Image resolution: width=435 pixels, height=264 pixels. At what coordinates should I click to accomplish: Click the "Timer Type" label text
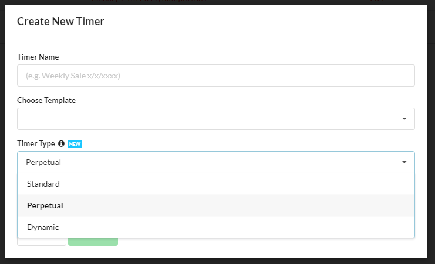point(36,143)
